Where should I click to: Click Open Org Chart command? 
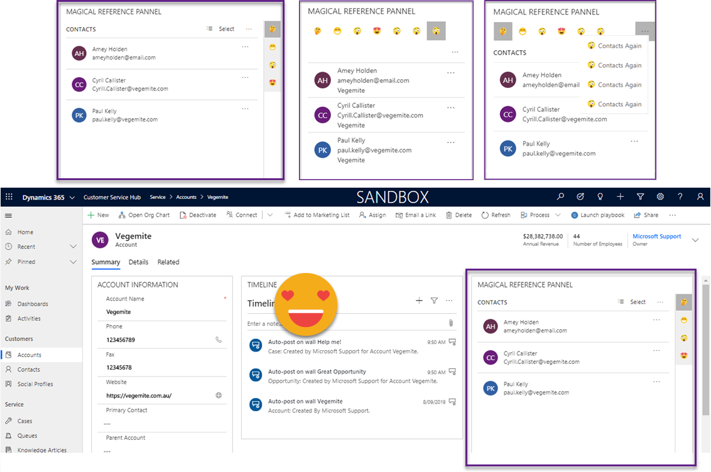pos(144,215)
